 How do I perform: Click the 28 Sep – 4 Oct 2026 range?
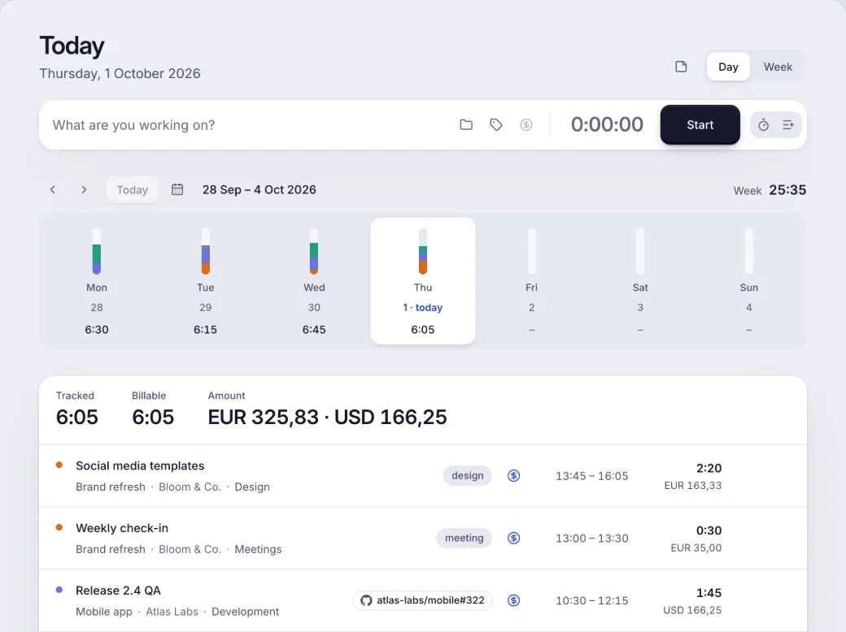click(259, 189)
